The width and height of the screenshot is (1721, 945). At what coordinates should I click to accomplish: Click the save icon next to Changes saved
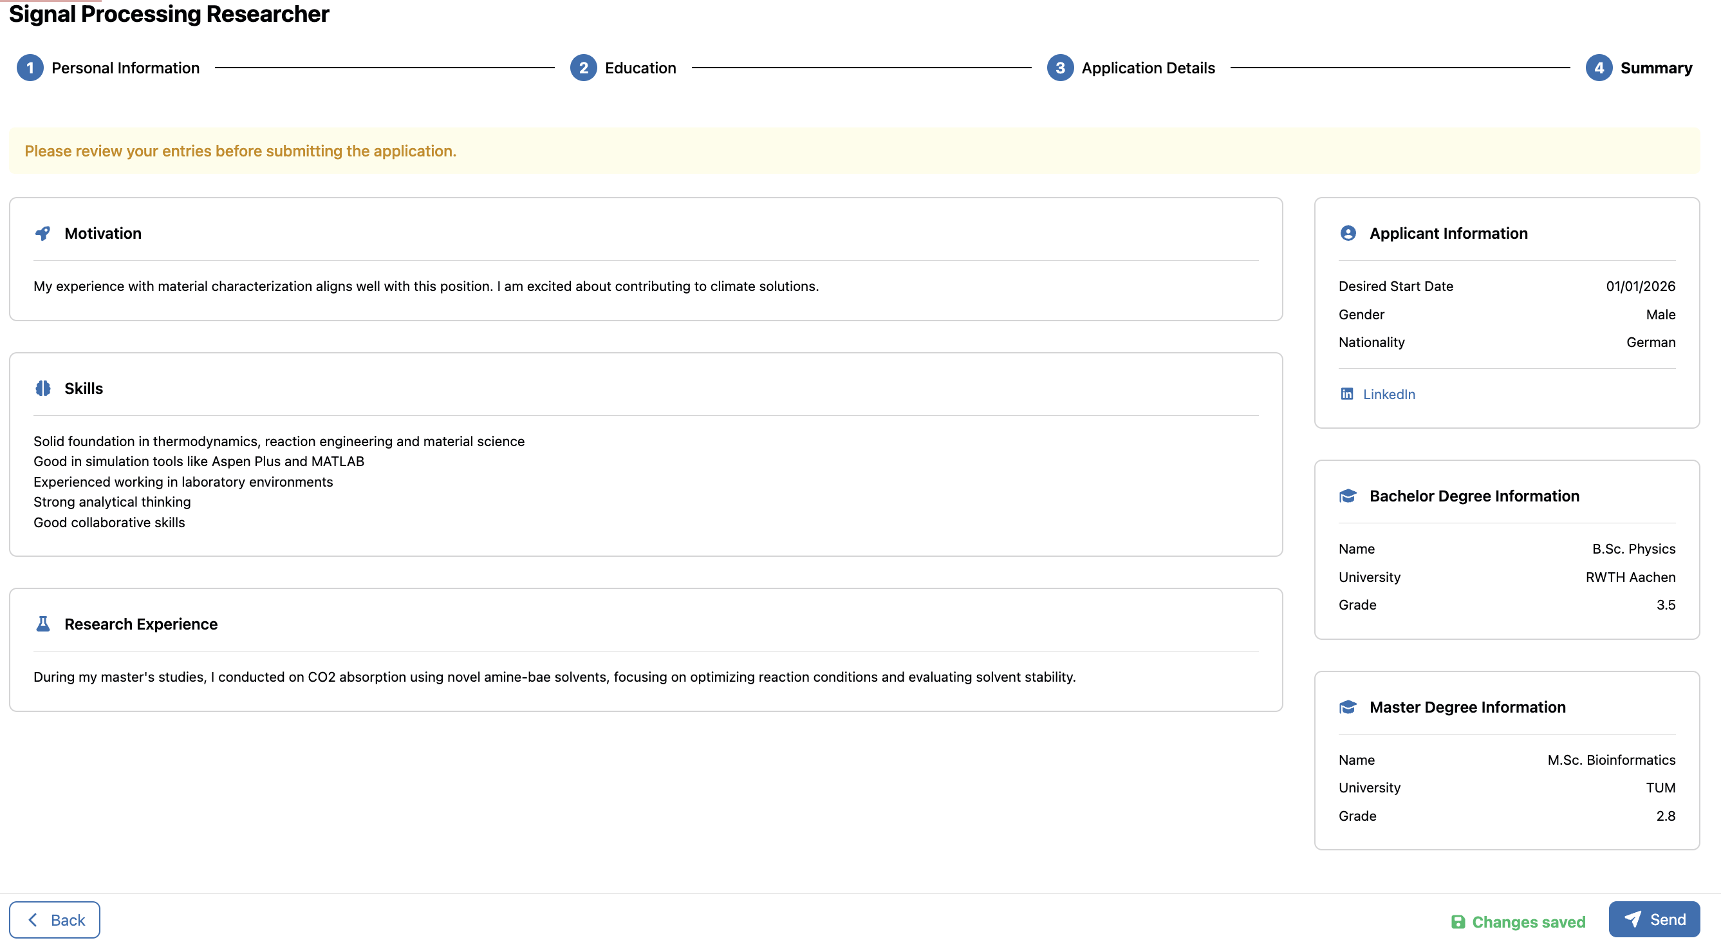click(1460, 922)
